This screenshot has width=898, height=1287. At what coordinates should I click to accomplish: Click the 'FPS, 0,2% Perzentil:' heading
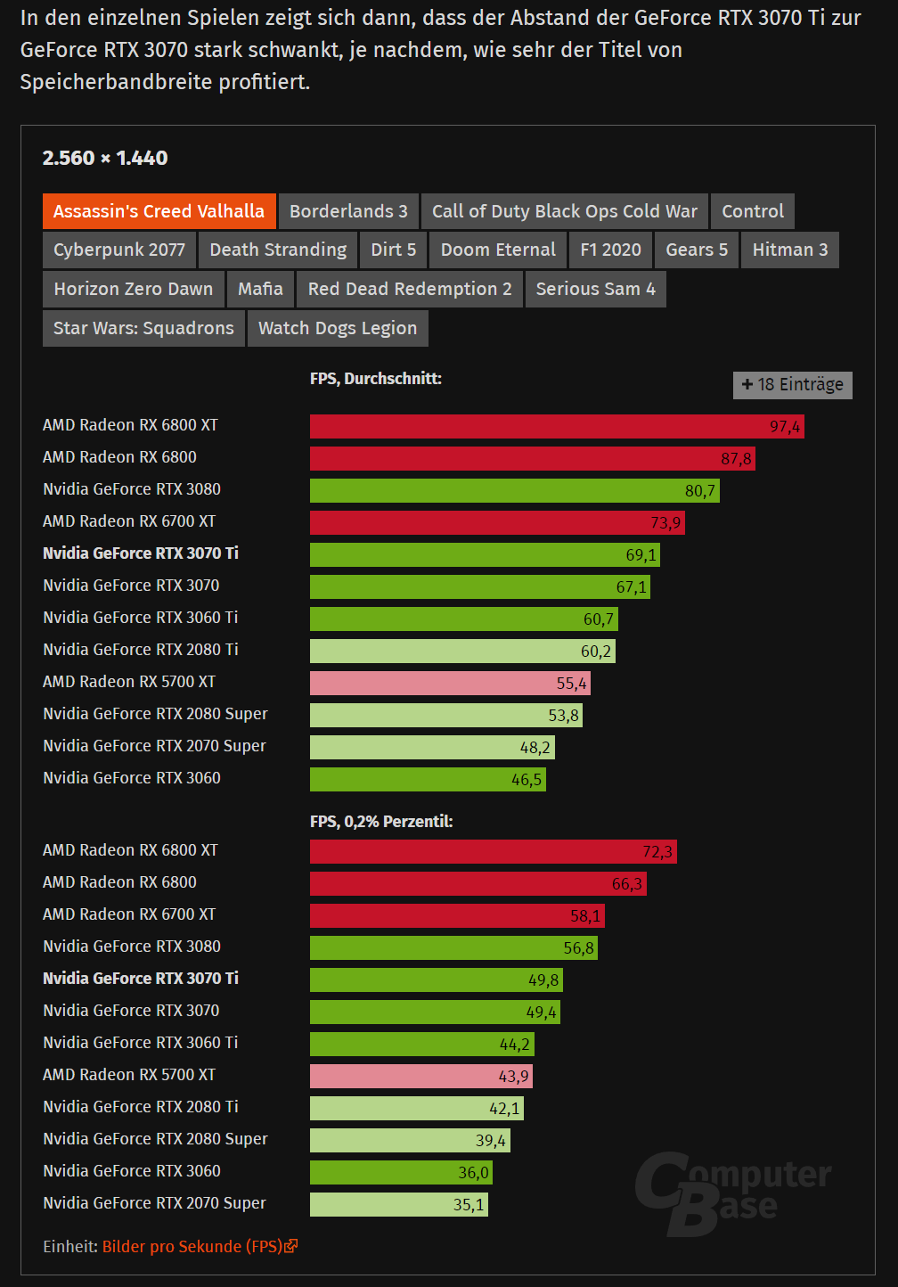tap(381, 822)
